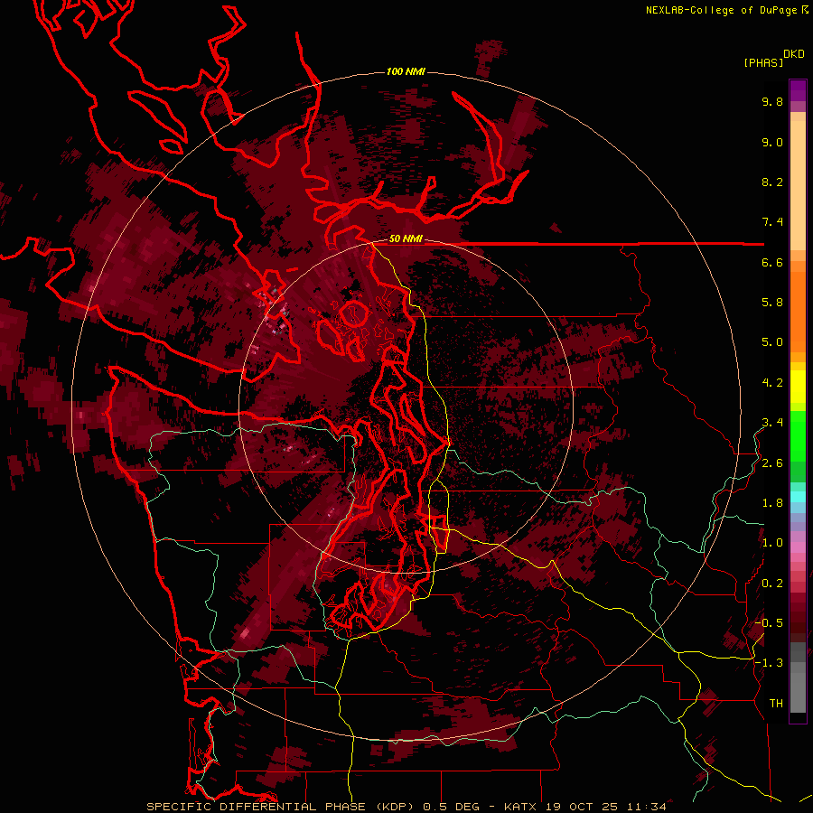
Task: Click the 7.4 scale value
Action: 772,222
